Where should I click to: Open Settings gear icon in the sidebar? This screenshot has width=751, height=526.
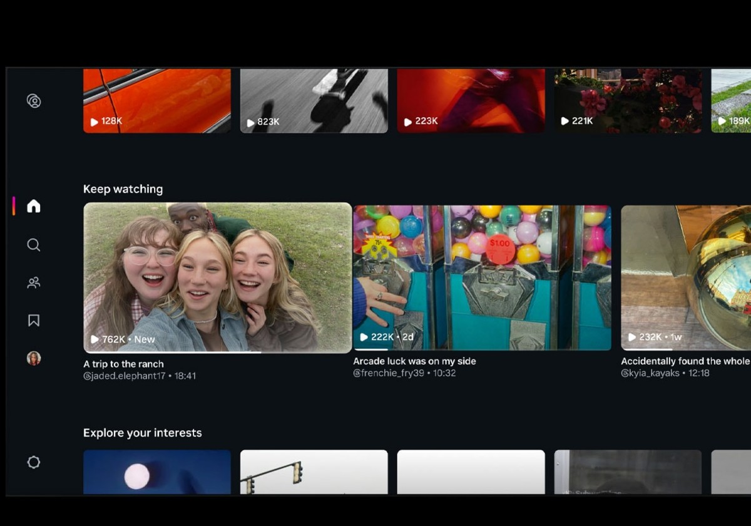point(34,462)
